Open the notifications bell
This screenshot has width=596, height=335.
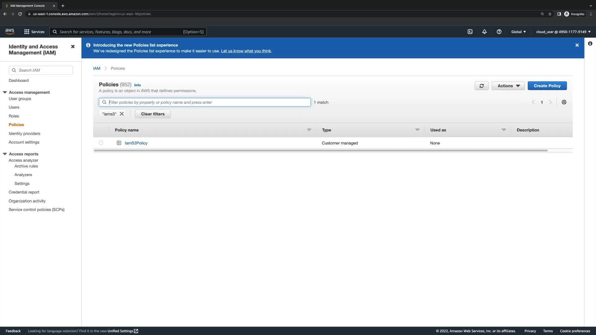[x=484, y=32]
